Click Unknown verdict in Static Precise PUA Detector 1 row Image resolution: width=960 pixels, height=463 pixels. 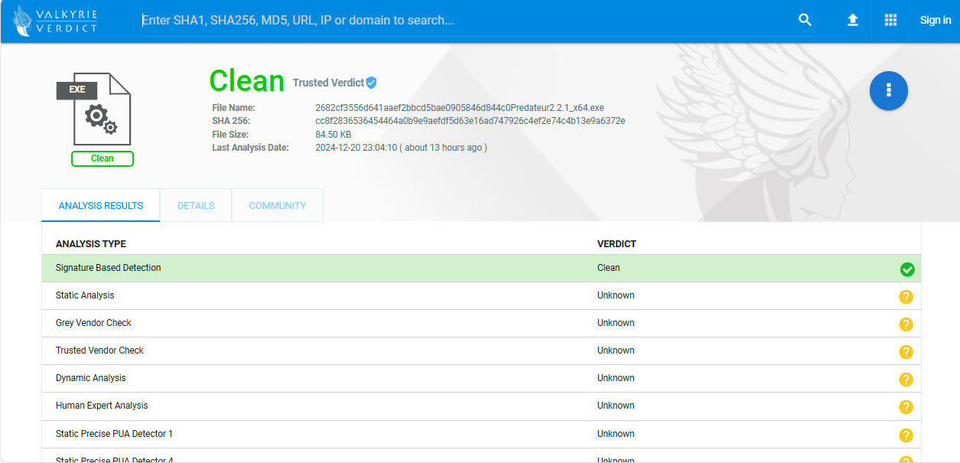(x=616, y=434)
